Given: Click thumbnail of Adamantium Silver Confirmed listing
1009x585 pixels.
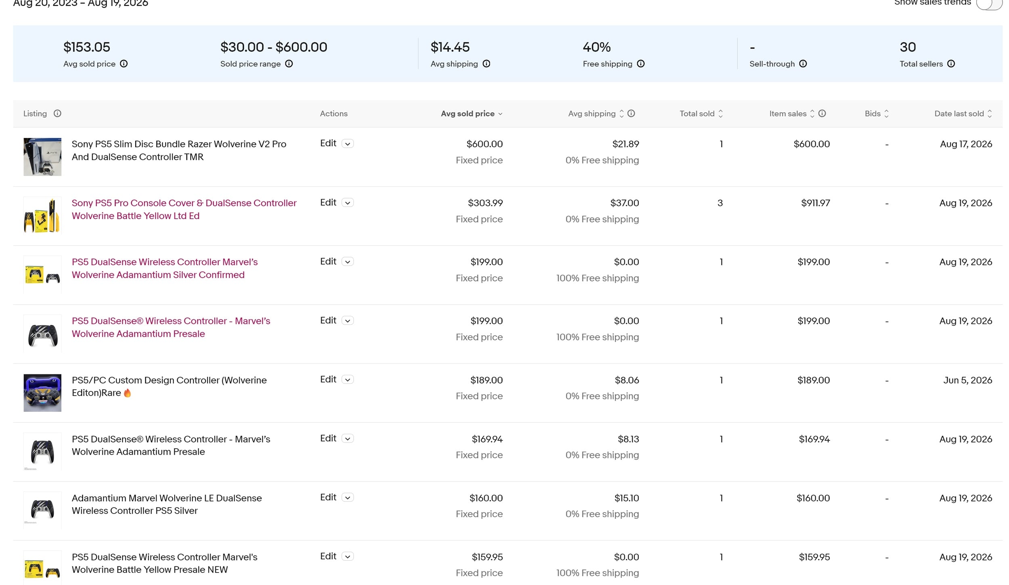Looking at the screenshot, I should [x=42, y=275].
